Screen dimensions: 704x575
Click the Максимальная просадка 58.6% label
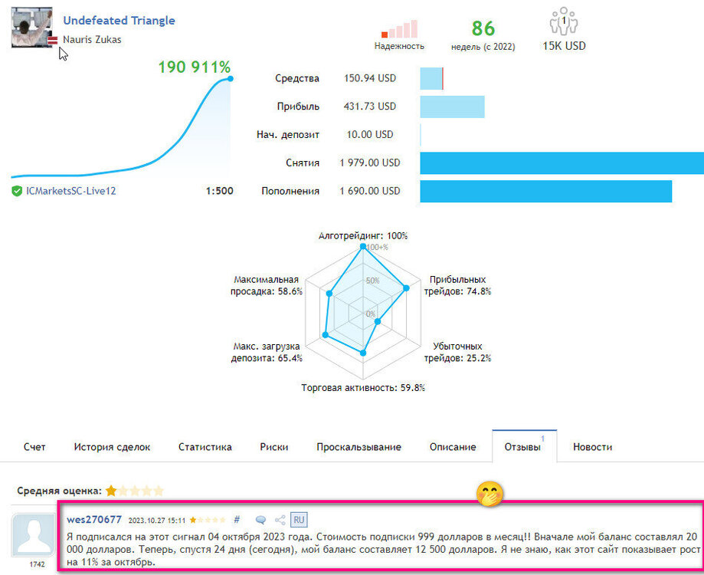click(x=267, y=285)
